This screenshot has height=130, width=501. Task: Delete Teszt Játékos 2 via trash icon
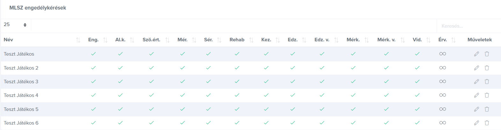[x=487, y=68]
